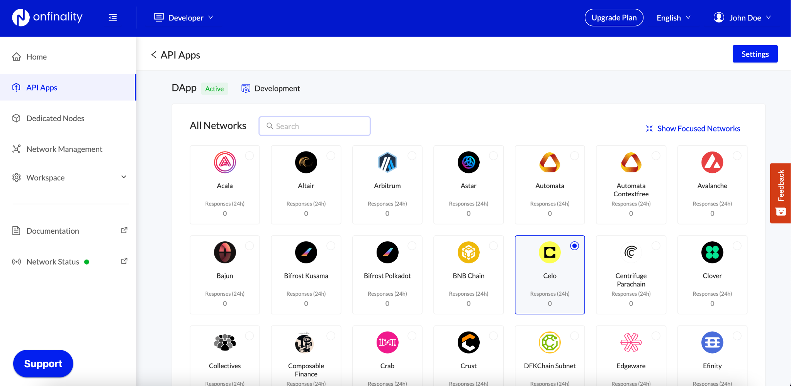Screen dimensions: 791x386
Task: Go back using the API Apps arrow
Action: click(154, 55)
